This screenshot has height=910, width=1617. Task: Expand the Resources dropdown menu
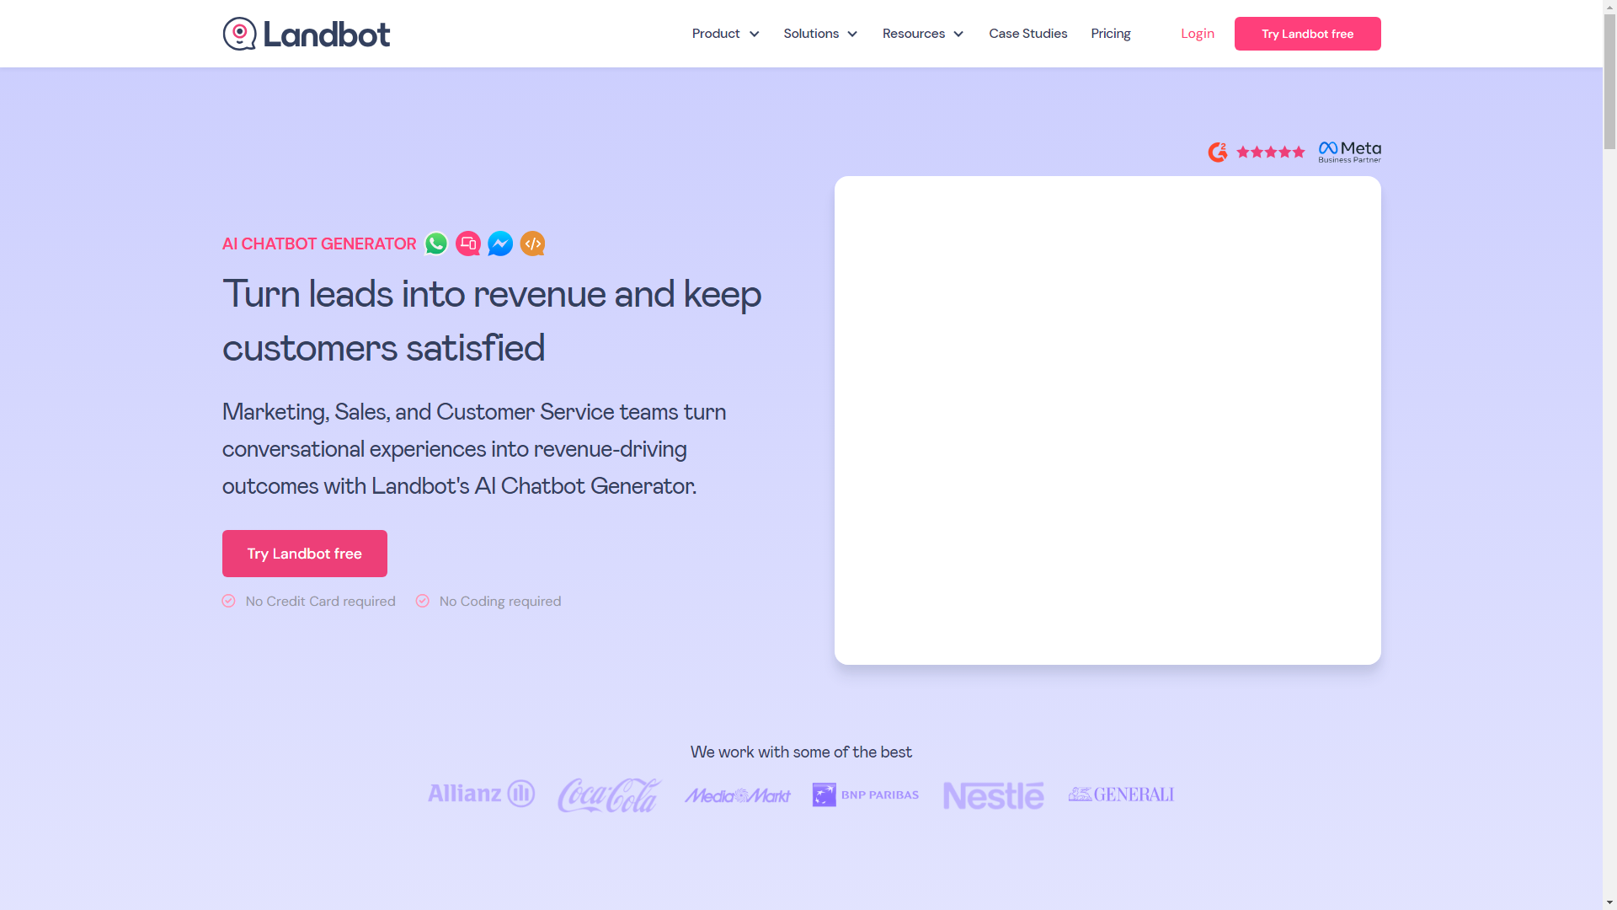coord(922,34)
